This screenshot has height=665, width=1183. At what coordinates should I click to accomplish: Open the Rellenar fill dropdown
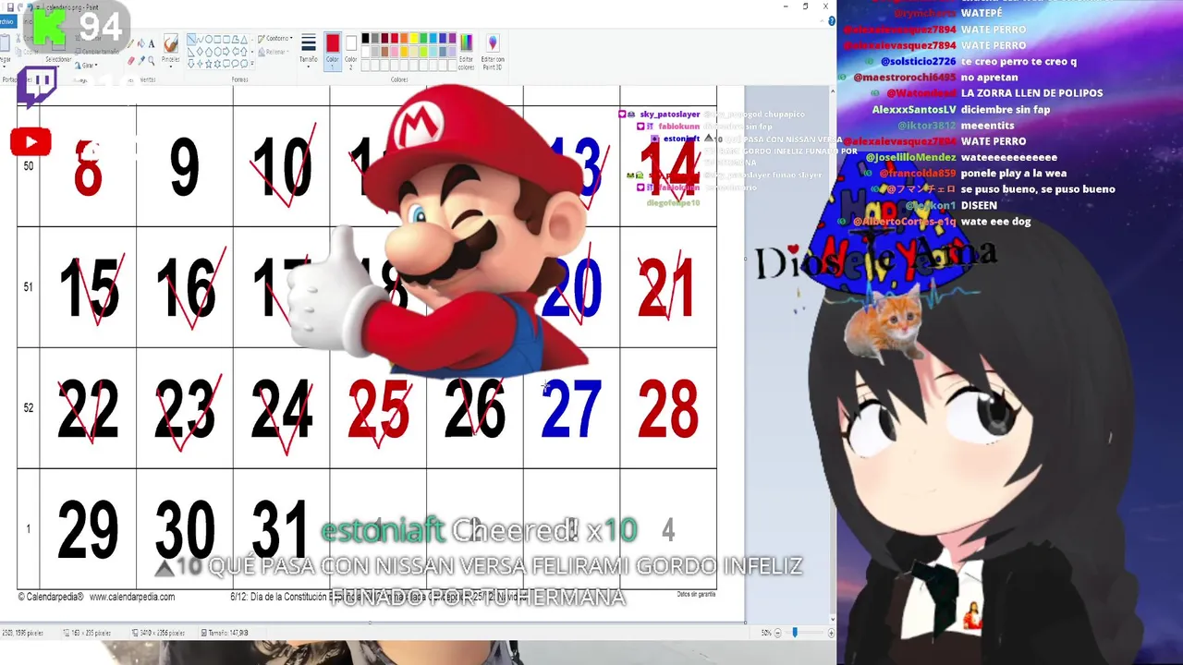[x=274, y=52]
